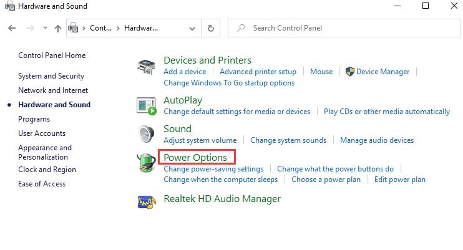This screenshot has width=463, height=250.
Task: Expand the chevron before Cont... breadcrumb
Action: 84,28
